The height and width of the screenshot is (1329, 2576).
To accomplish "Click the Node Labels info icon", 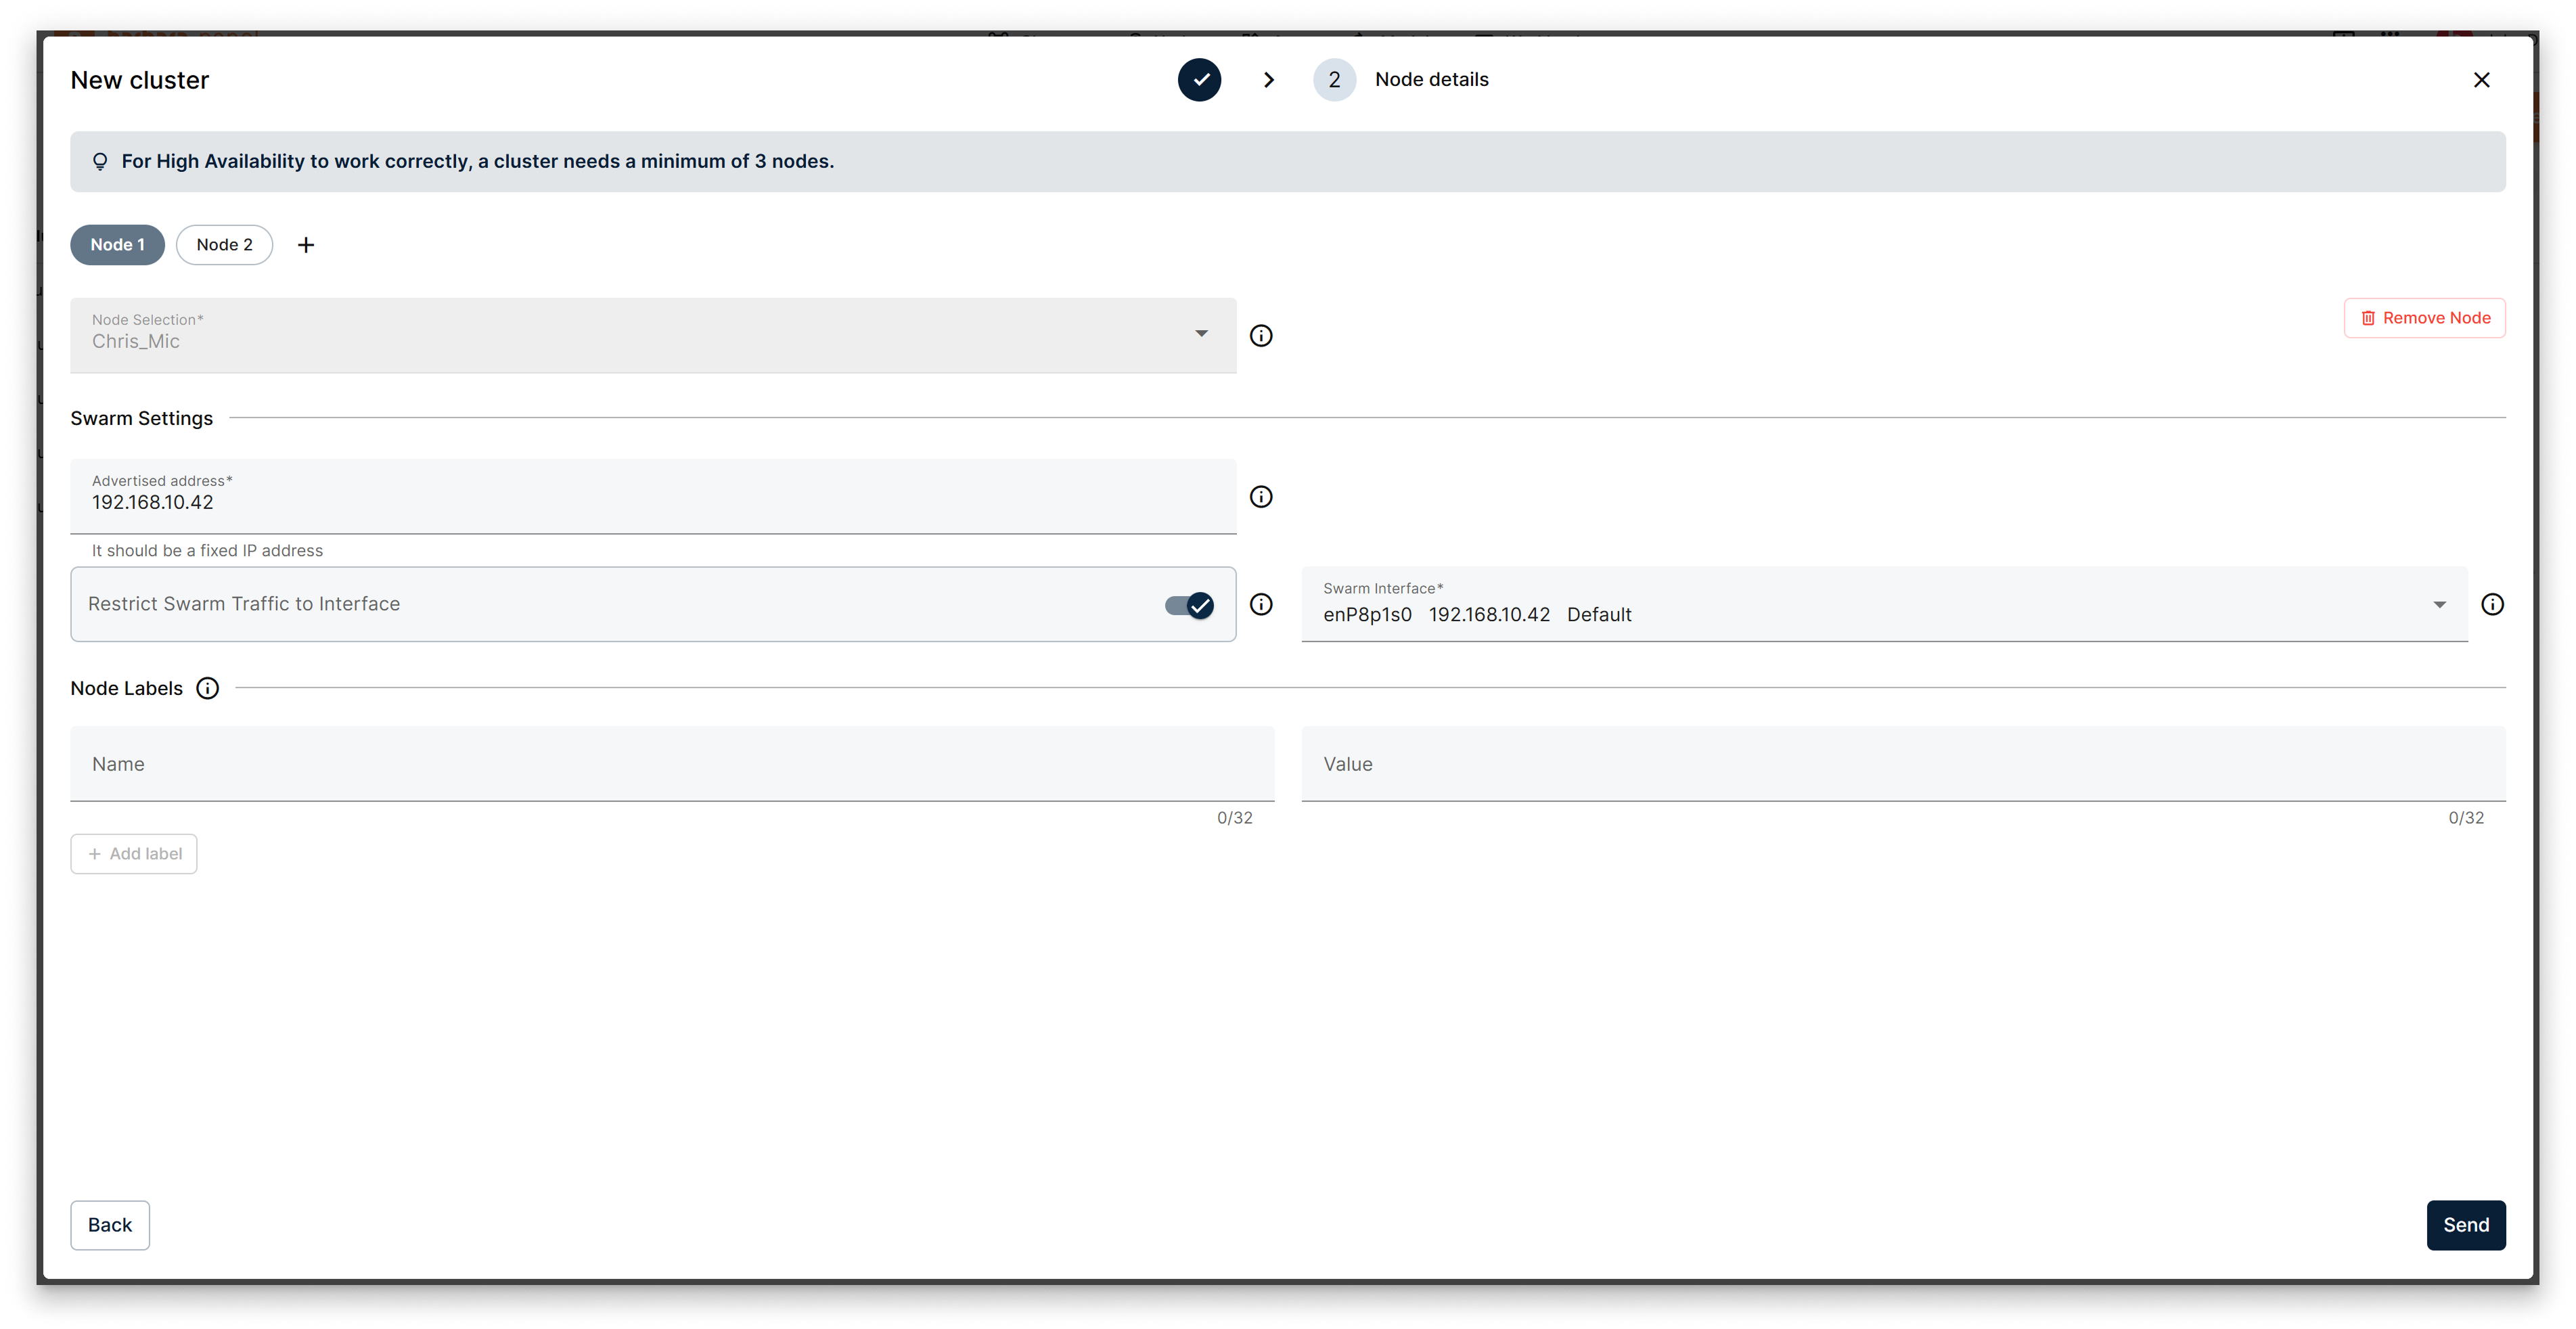I will click(207, 688).
